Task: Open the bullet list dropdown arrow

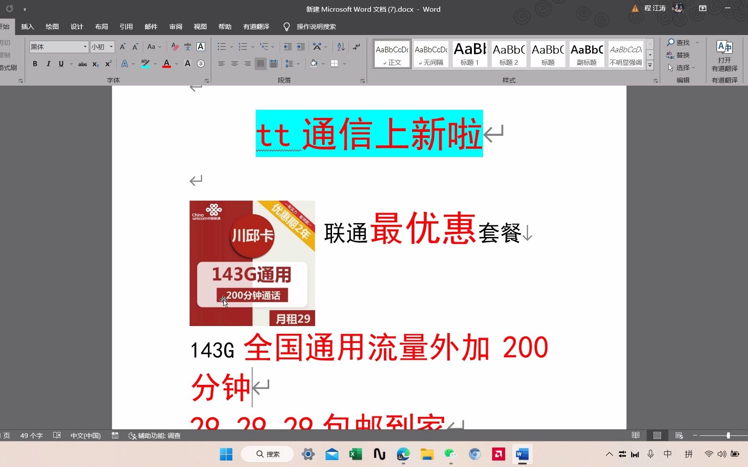Action: coord(232,47)
